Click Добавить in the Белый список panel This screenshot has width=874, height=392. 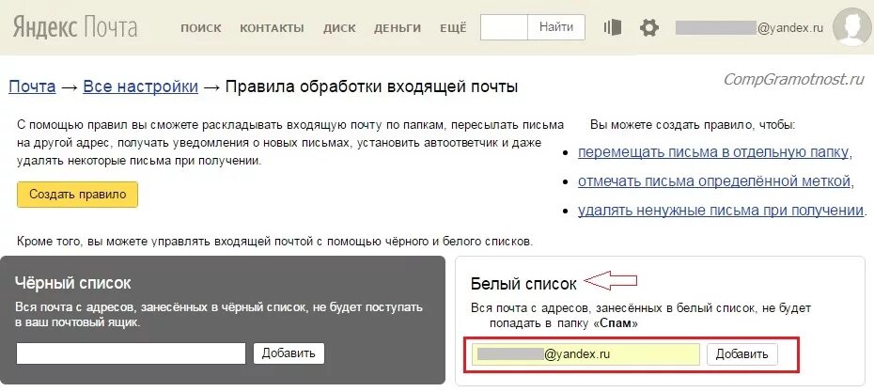pyautogui.click(x=741, y=354)
